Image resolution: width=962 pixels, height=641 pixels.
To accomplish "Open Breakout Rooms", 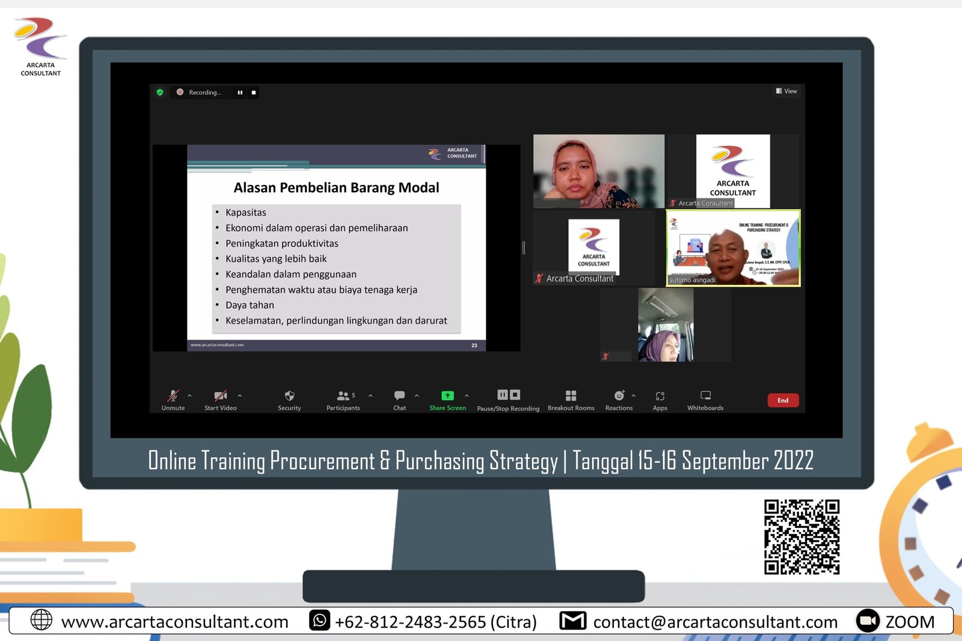I will [571, 396].
